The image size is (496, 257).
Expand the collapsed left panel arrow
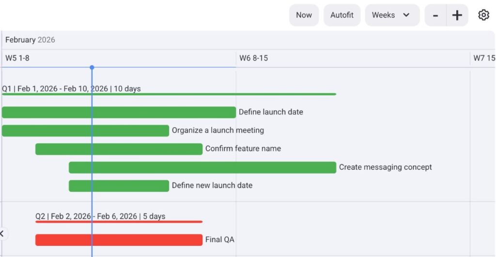point(2,234)
